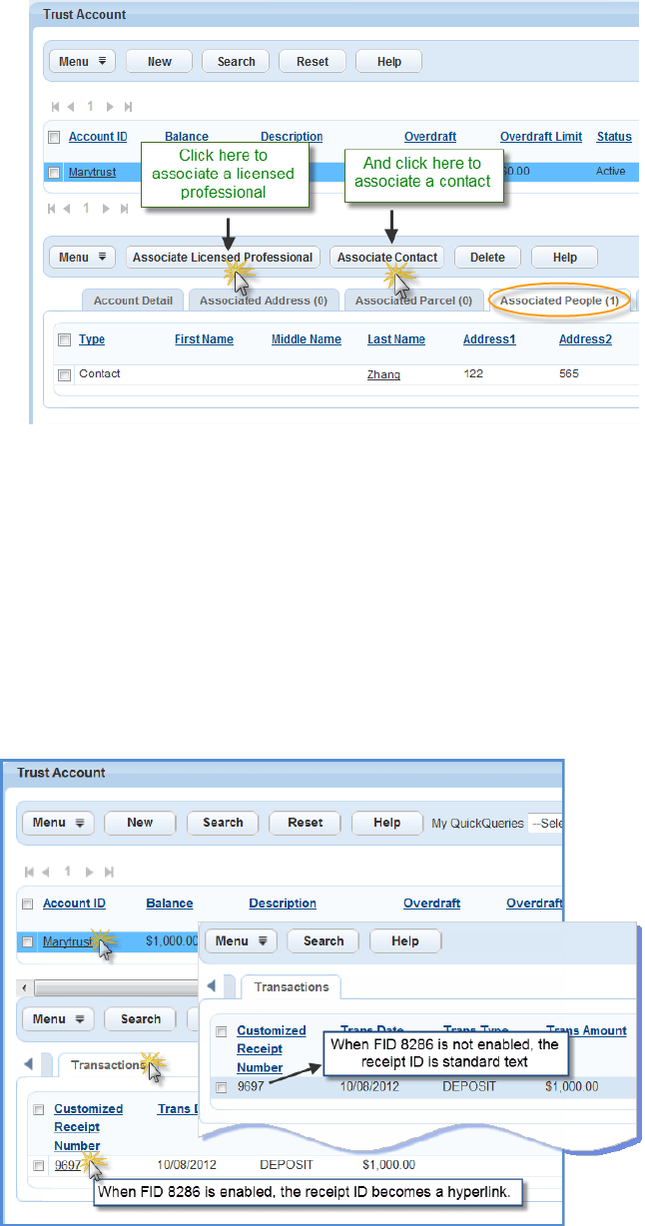Open the hyperlinked 9697 receipt number
645x1226 pixels.
point(68,1164)
